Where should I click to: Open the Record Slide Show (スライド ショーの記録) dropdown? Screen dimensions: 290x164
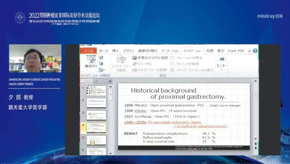168,70
